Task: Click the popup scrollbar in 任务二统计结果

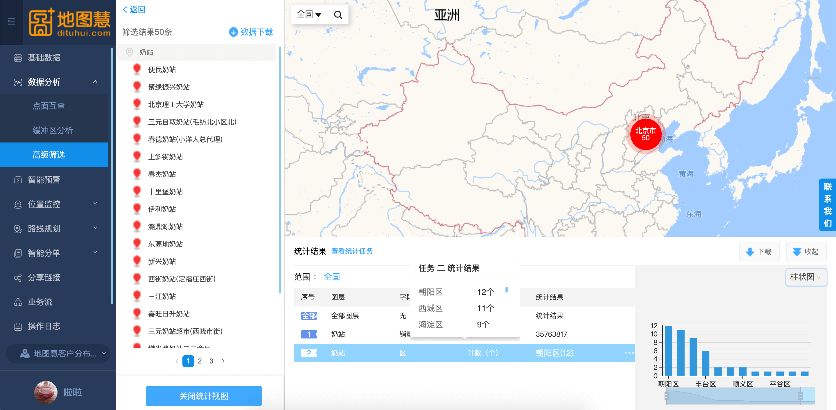Action: pos(506,289)
